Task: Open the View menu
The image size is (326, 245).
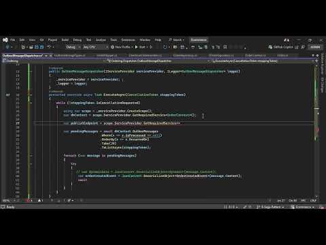Action: click(x=32, y=40)
